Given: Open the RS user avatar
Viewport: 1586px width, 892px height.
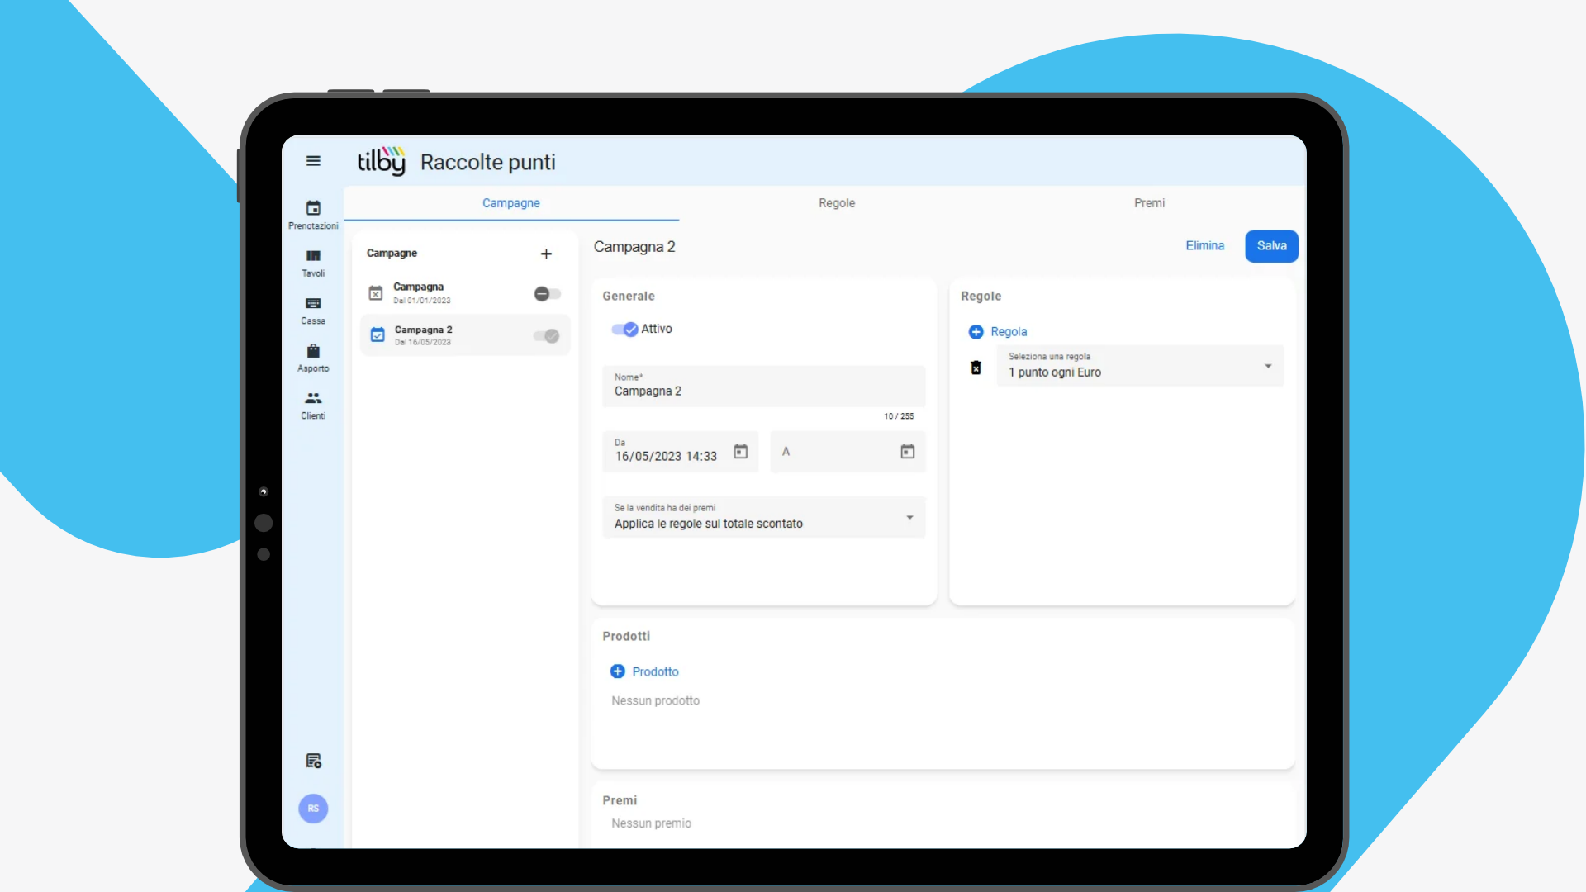Looking at the screenshot, I should tap(313, 809).
